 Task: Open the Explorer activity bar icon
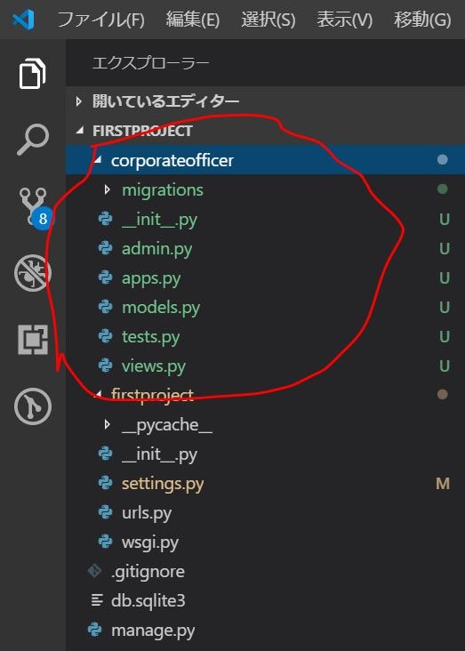click(x=32, y=74)
